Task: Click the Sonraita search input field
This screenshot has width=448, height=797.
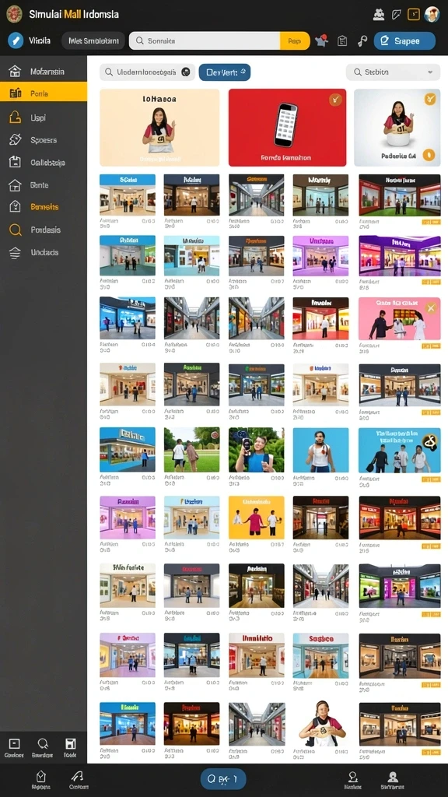Action: [205, 41]
